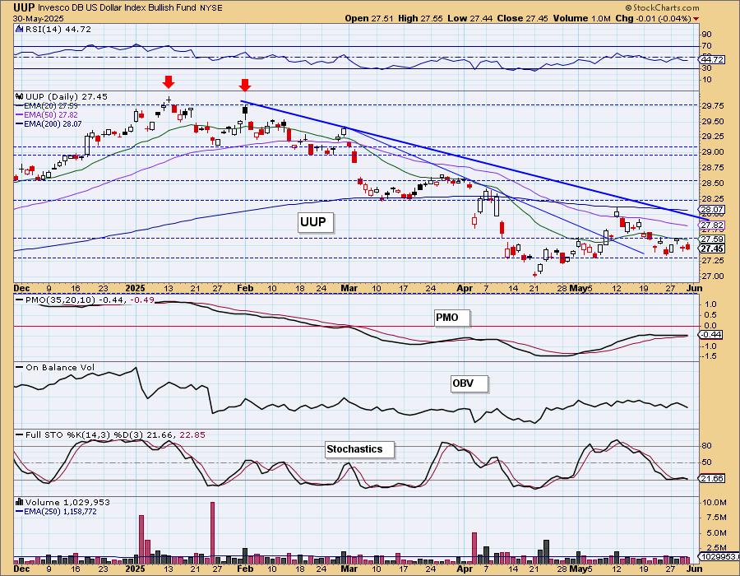The height and width of the screenshot is (576, 740).
Task: Click the EMA(20) 27.59 legend entry
Action: [51, 106]
